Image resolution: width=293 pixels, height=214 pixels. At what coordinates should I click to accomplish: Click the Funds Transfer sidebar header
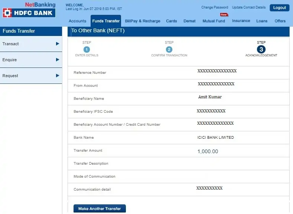pyautogui.click(x=31, y=31)
